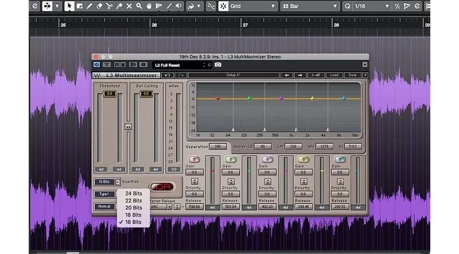Solo the green low-mid band

[x=231, y=159]
